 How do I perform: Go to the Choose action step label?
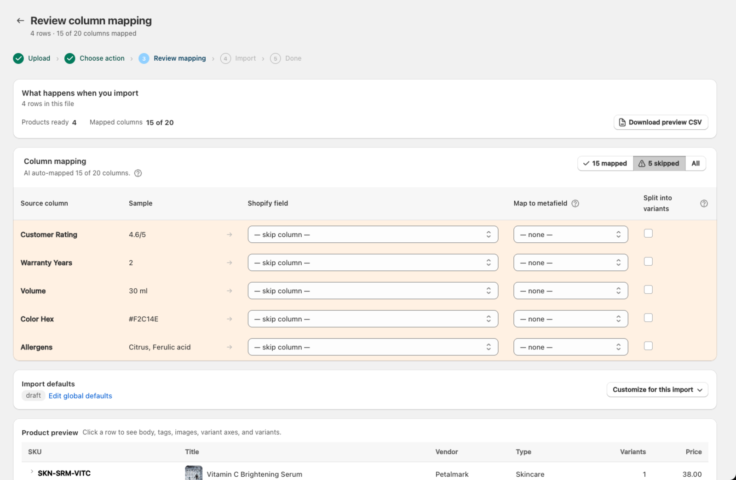[x=102, y=58]
